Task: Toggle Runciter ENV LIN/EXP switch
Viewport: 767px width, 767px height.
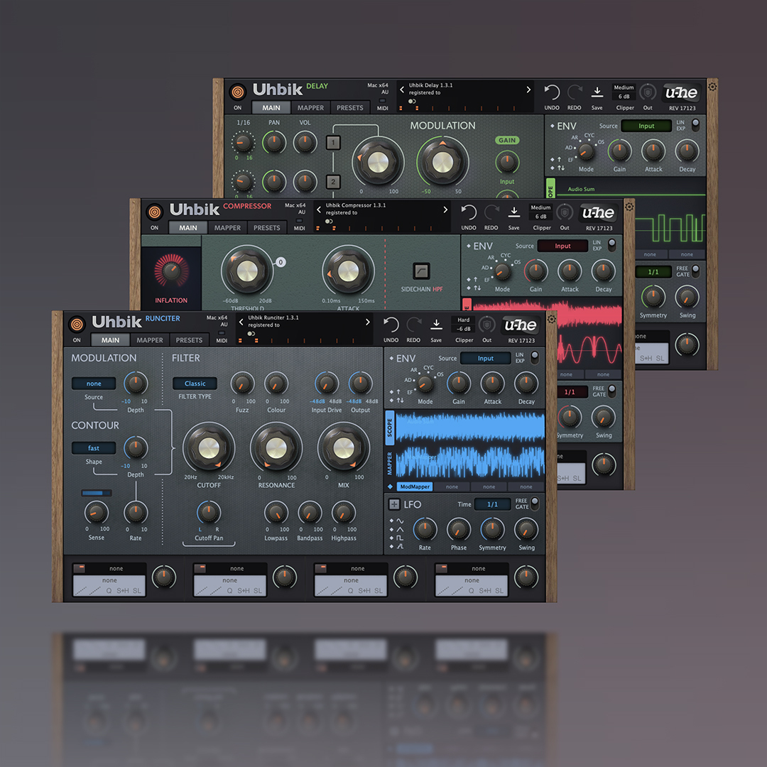Action: [x=534, y=357]
